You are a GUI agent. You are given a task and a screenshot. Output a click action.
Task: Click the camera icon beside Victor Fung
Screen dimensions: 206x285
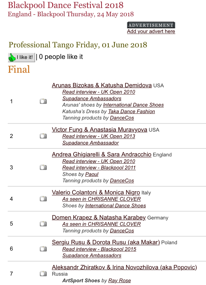pyautogui.click(x=43, y=136)
